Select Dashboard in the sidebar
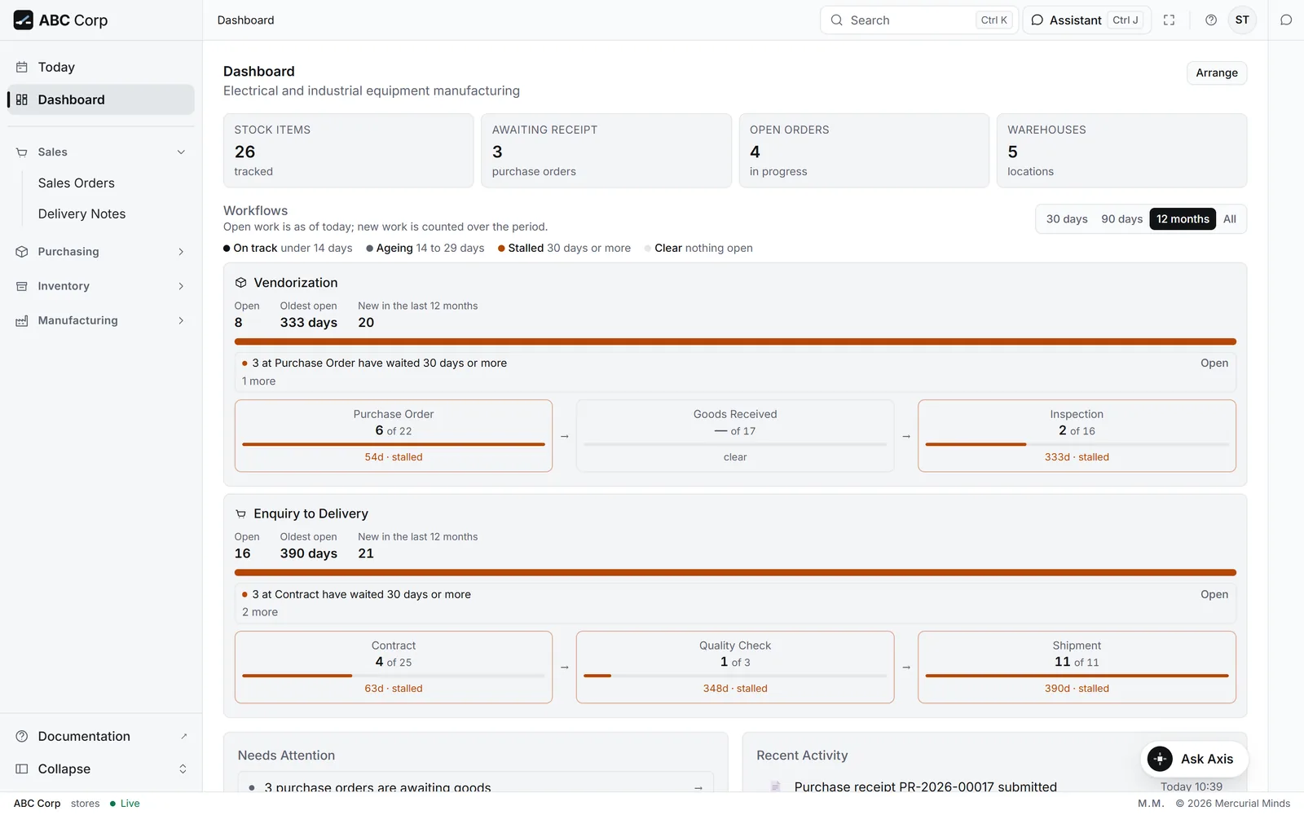This screenshot has width=1304, height=815. (x=101, y=99)
